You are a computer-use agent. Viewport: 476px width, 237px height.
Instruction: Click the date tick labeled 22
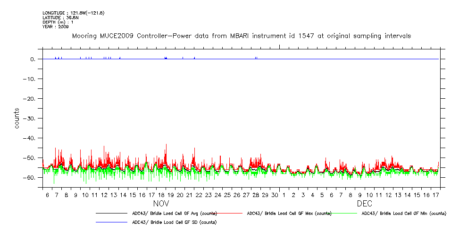pyautogui.click(x=199, y=195)
